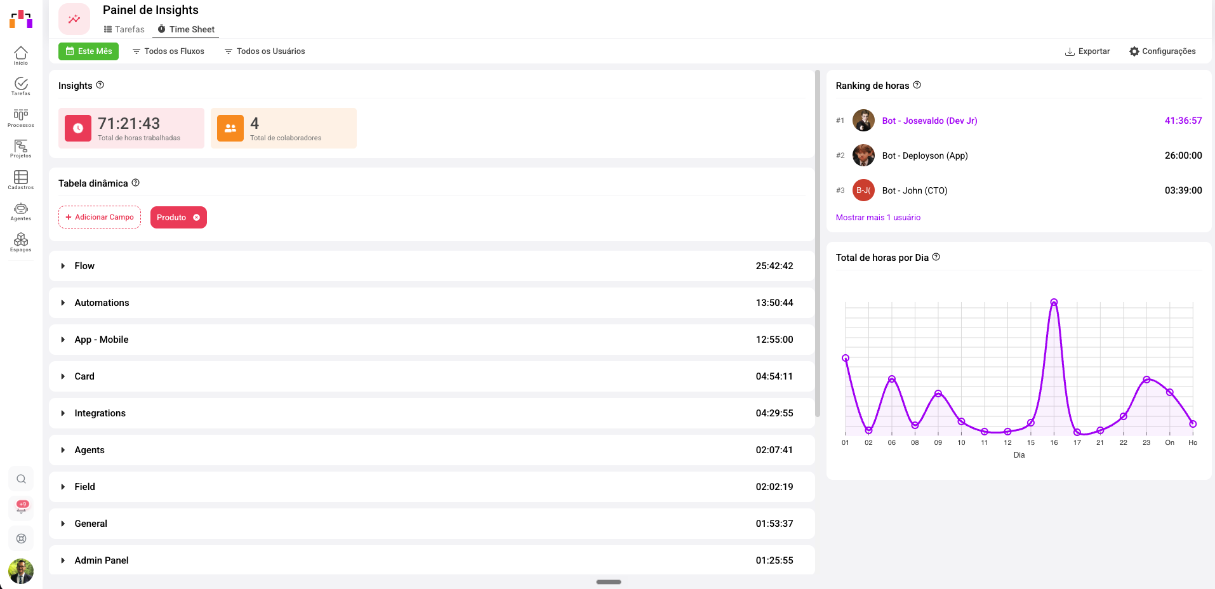The height and width of the screenshot is (589, 1215).
Task: Open Cadastros sidebar icon
Action: pos(21,180)
